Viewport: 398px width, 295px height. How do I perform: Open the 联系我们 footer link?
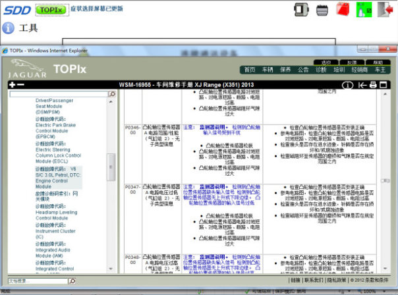click(314, 280)
